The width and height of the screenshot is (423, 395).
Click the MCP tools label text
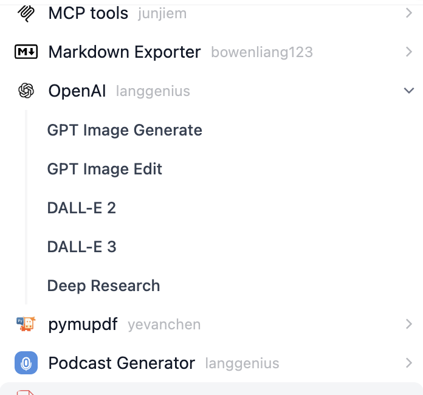(x=88, y=13)
